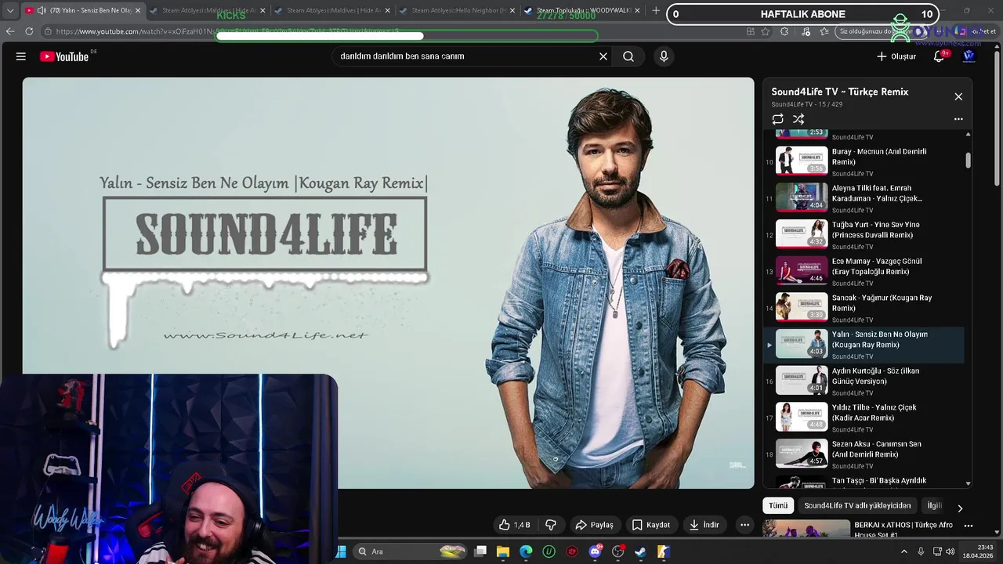Open File Explorer from taskbar
Image resolution: width=1003 pixels, height=564 pixels.
tap(503, 551)
